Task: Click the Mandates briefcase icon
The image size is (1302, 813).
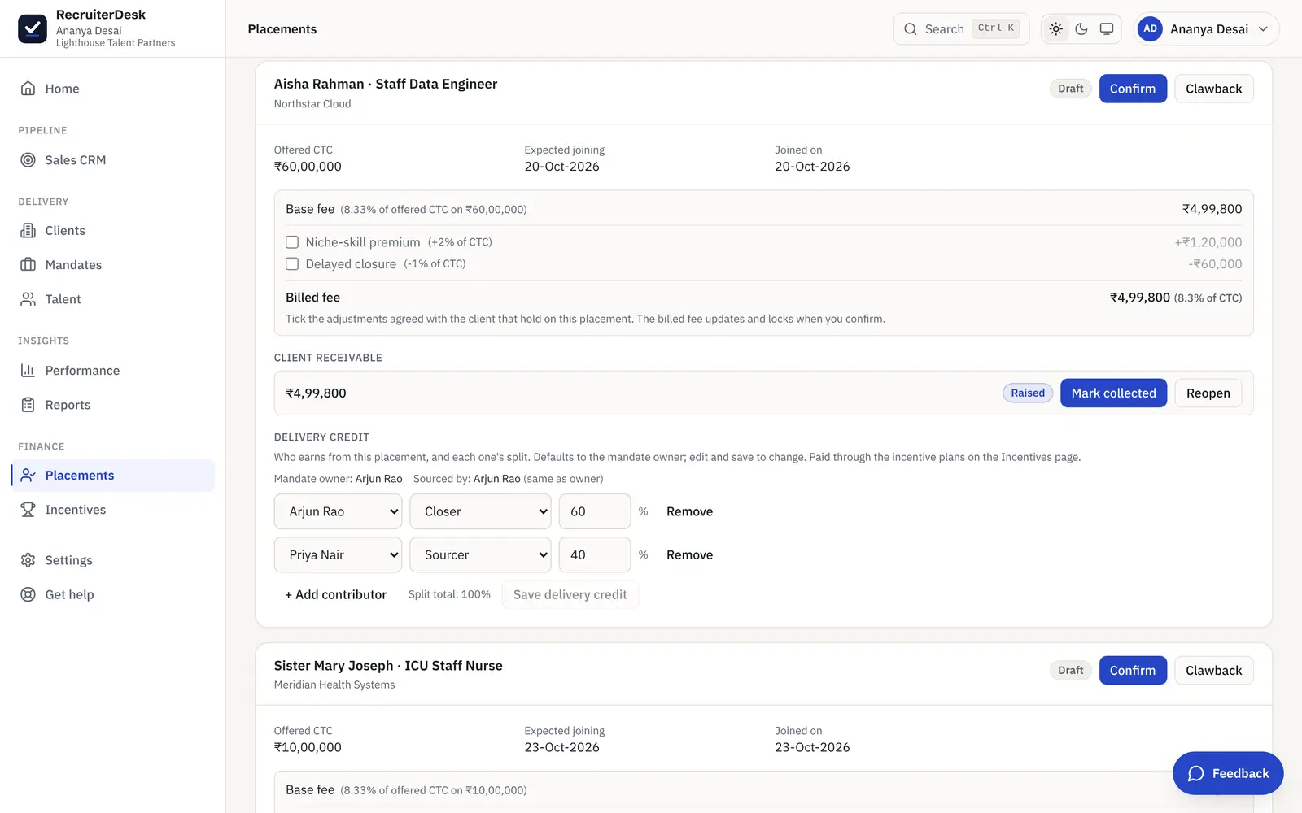Action: point(28,265)
